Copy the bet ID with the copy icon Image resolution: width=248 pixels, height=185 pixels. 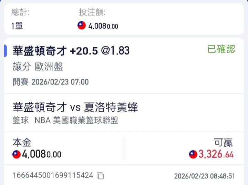[x=100, y=176]
